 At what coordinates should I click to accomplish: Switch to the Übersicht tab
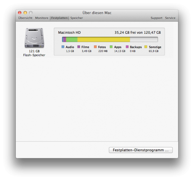pos(25,18)
